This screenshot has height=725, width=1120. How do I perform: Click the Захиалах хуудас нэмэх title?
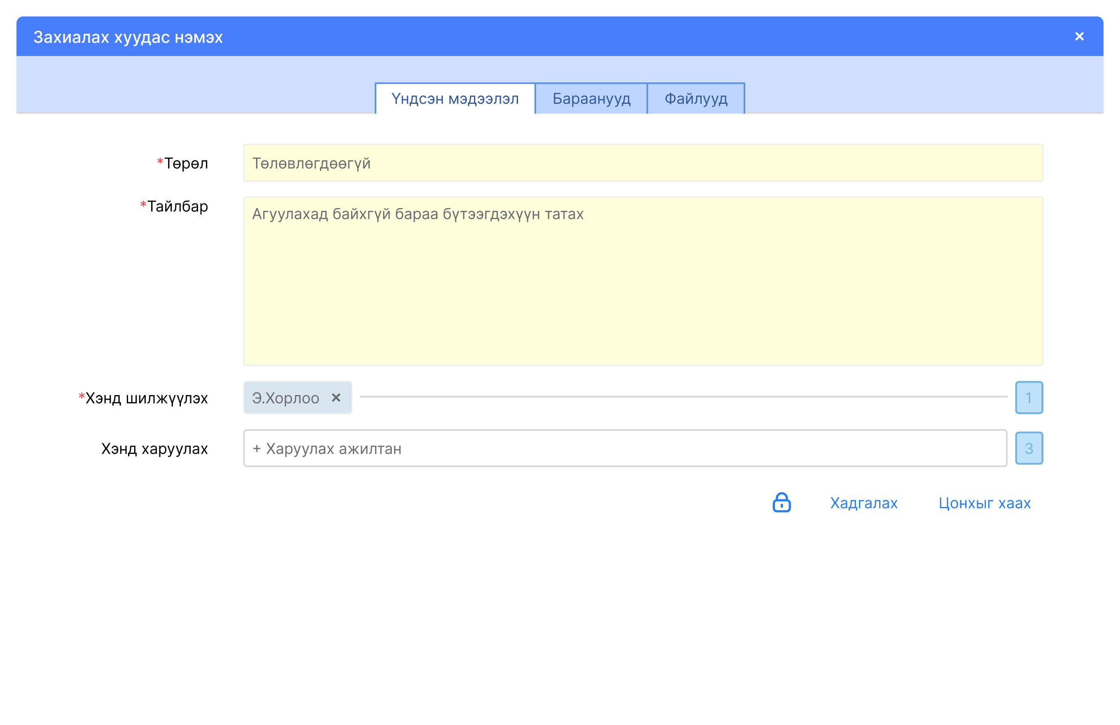click(128, 37)
